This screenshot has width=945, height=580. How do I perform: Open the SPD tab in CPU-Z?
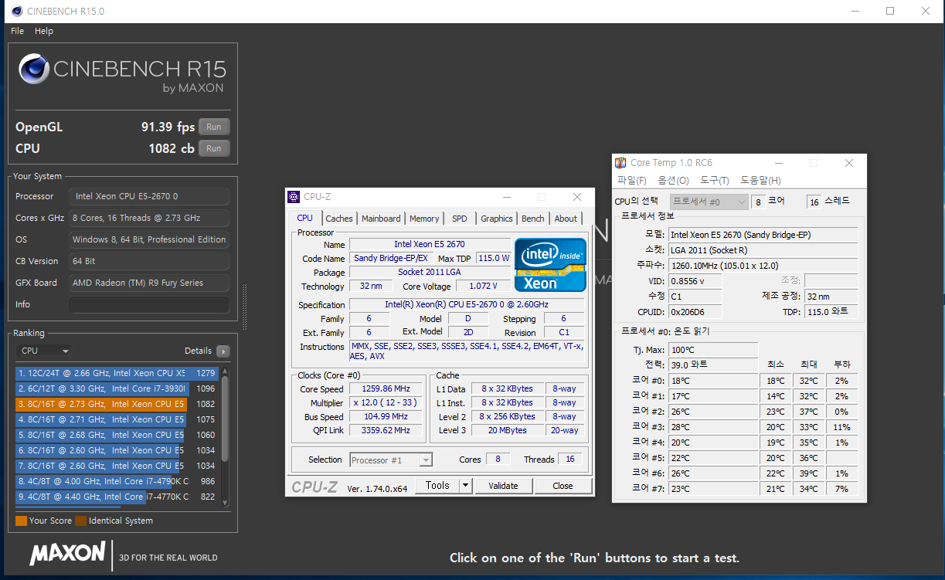[460, 219]
